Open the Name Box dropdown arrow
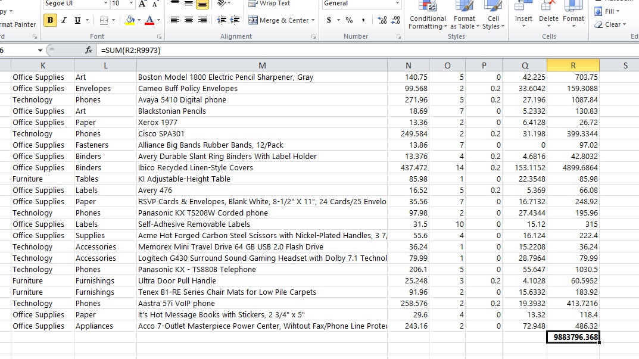 pos(40,51)
